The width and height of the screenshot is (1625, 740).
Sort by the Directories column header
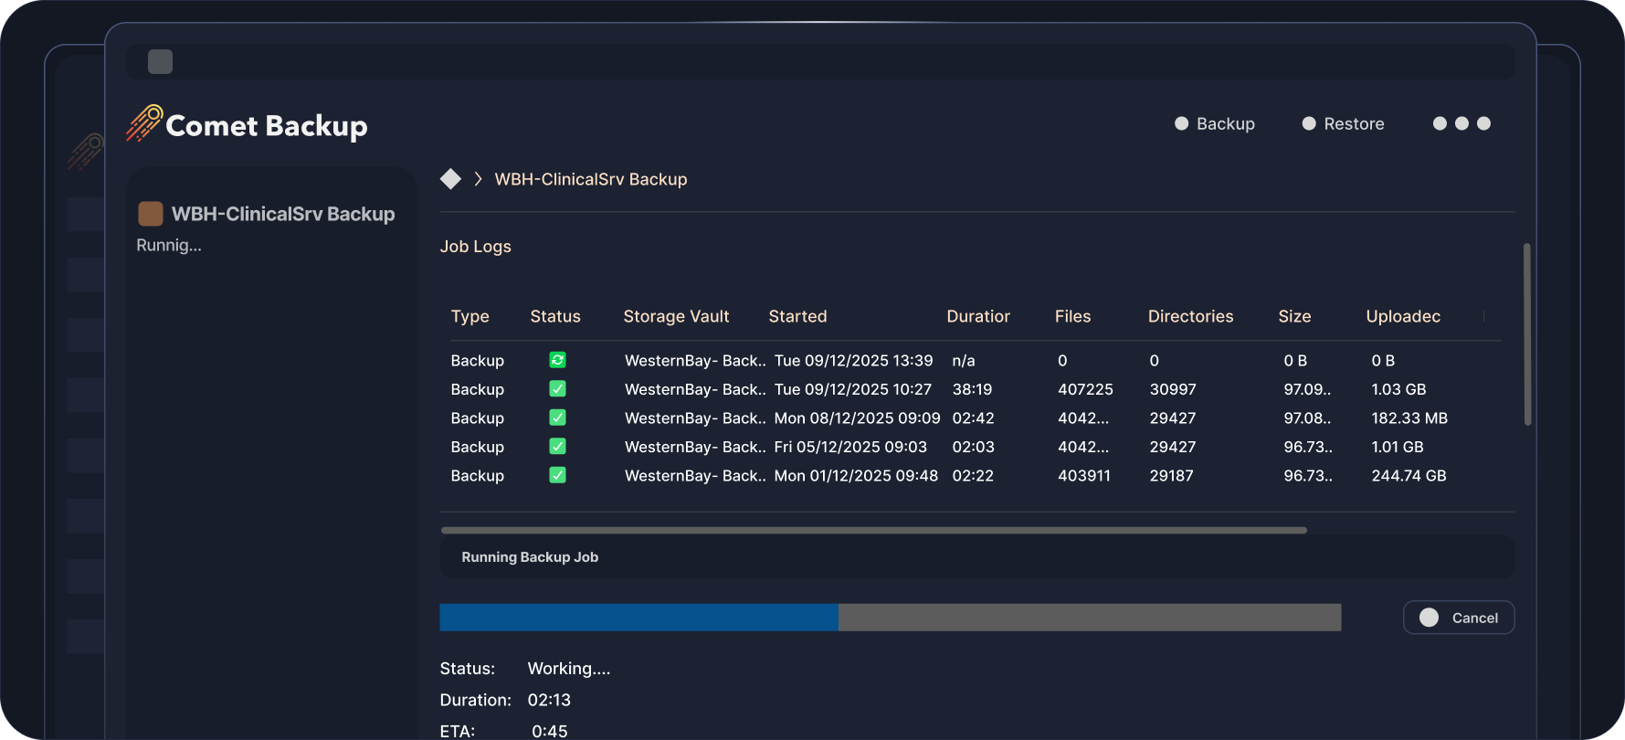[x=1190, y=316]
